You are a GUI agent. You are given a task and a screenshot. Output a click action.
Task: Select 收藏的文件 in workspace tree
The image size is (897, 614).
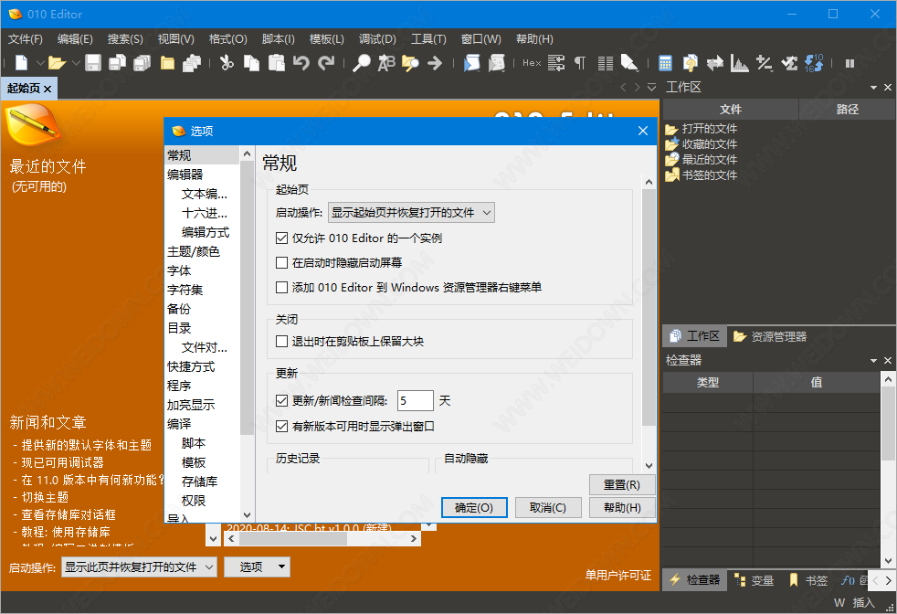710,143
